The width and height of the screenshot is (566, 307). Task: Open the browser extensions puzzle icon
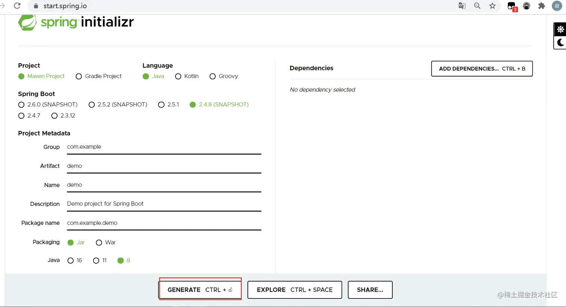coord(542,6)
